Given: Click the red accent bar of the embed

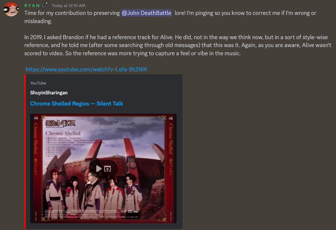Looking at the screenshot, I should tap(25, 152).
